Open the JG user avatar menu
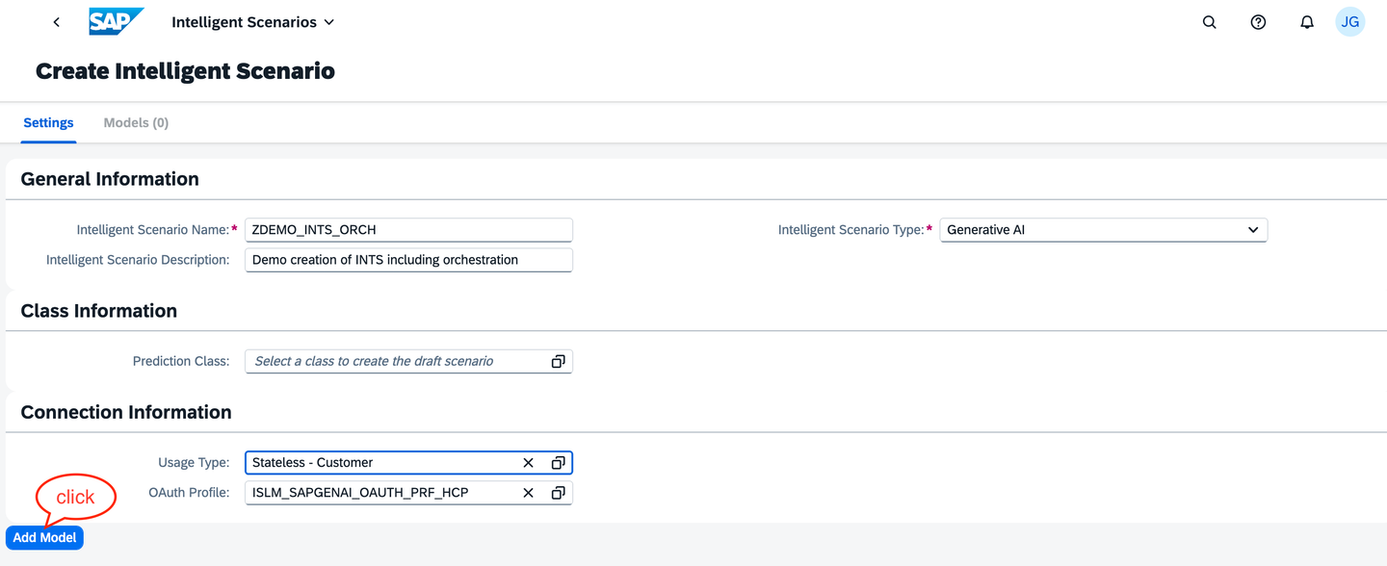The height and width of the screenshot is (566, 1387). (1350, 22)
